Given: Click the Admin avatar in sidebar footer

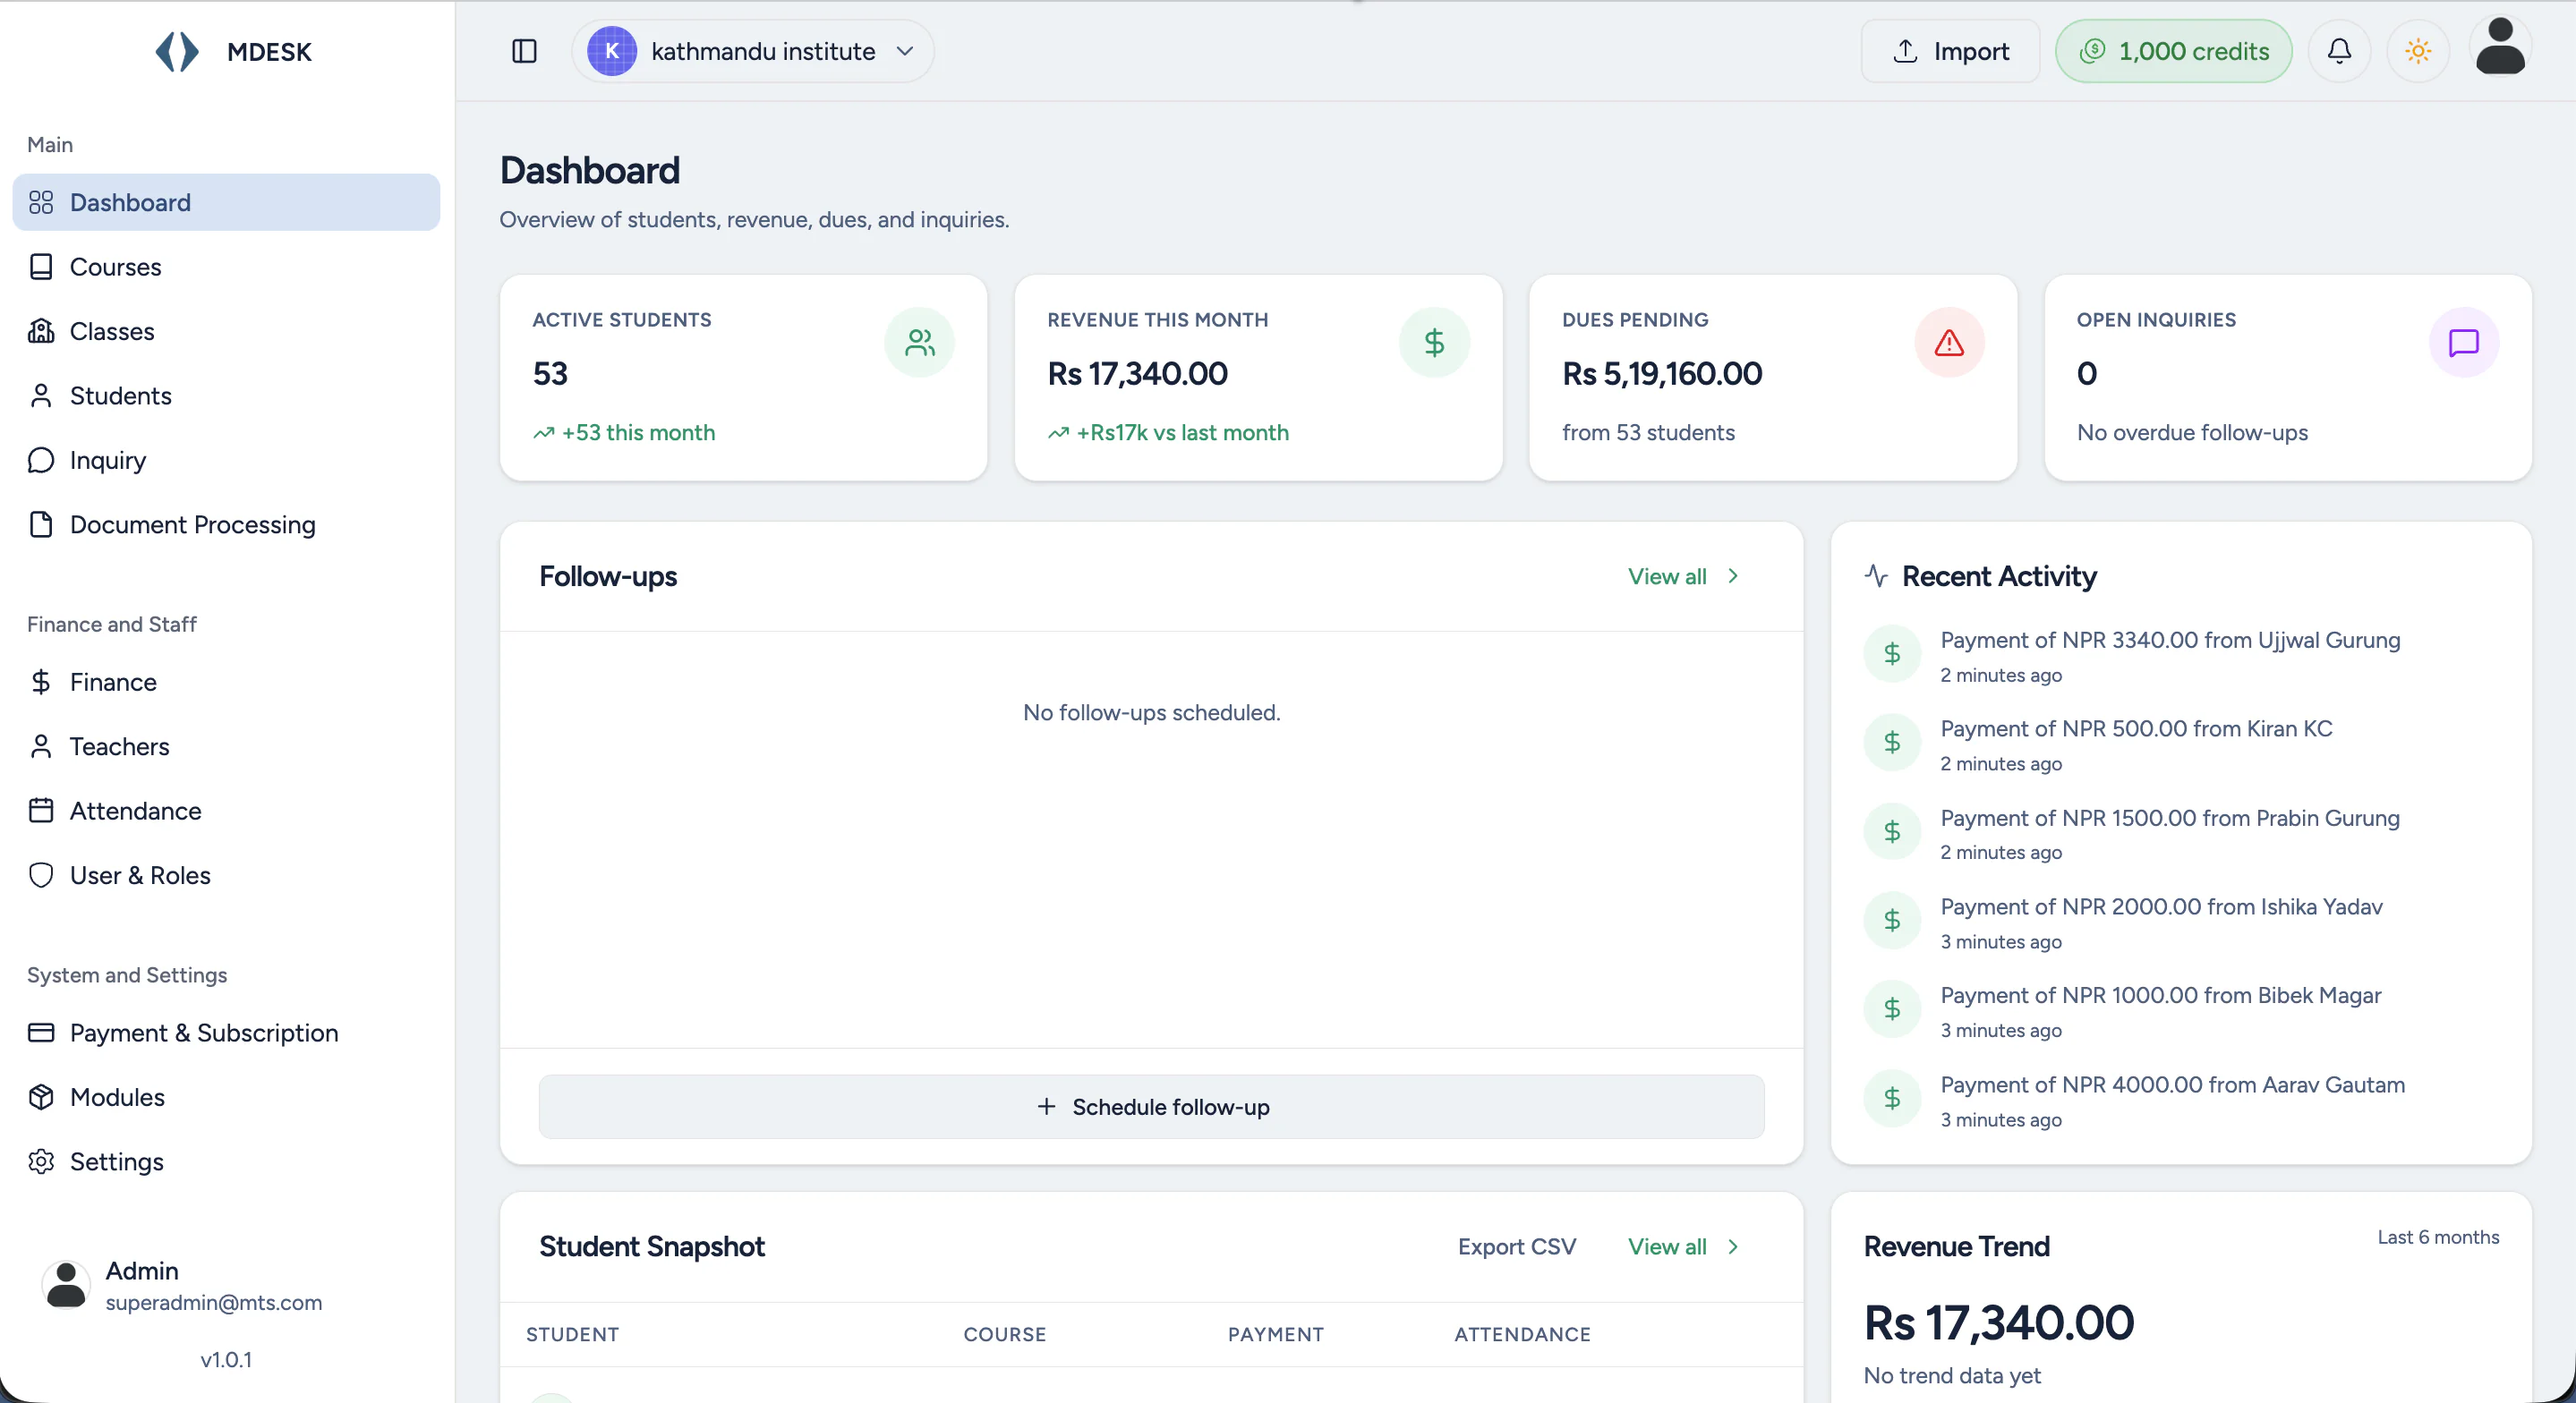Looking at the screenshot, I should [x=66, y=1285].
